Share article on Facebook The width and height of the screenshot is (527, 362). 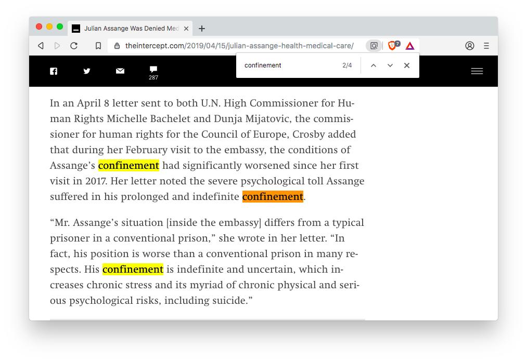pos(54,71)
